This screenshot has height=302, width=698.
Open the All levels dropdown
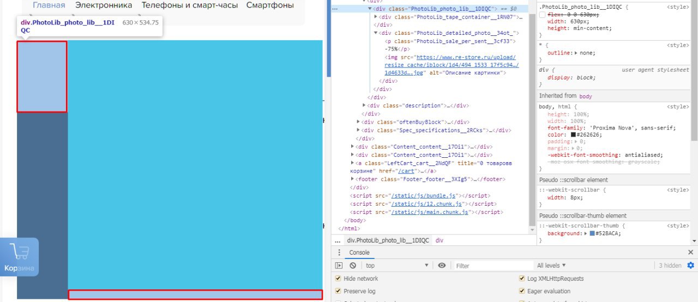coord(551,266)
